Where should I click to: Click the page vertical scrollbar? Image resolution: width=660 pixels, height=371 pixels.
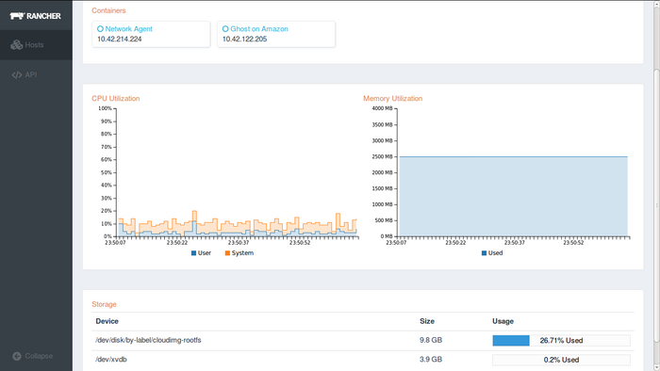click(656, 185)
